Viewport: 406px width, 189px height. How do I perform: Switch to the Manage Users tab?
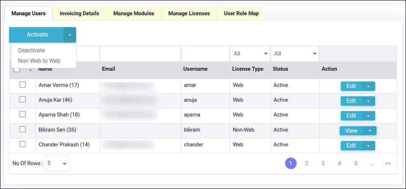(29, 13)
